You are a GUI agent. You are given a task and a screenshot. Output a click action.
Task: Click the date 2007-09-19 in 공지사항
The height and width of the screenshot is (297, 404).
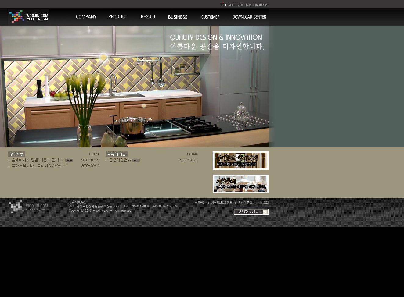tap(90, 166)
